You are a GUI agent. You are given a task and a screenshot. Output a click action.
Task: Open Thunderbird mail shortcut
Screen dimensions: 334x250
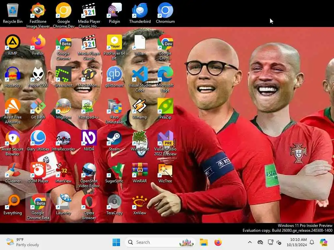(x=140, y=13)
